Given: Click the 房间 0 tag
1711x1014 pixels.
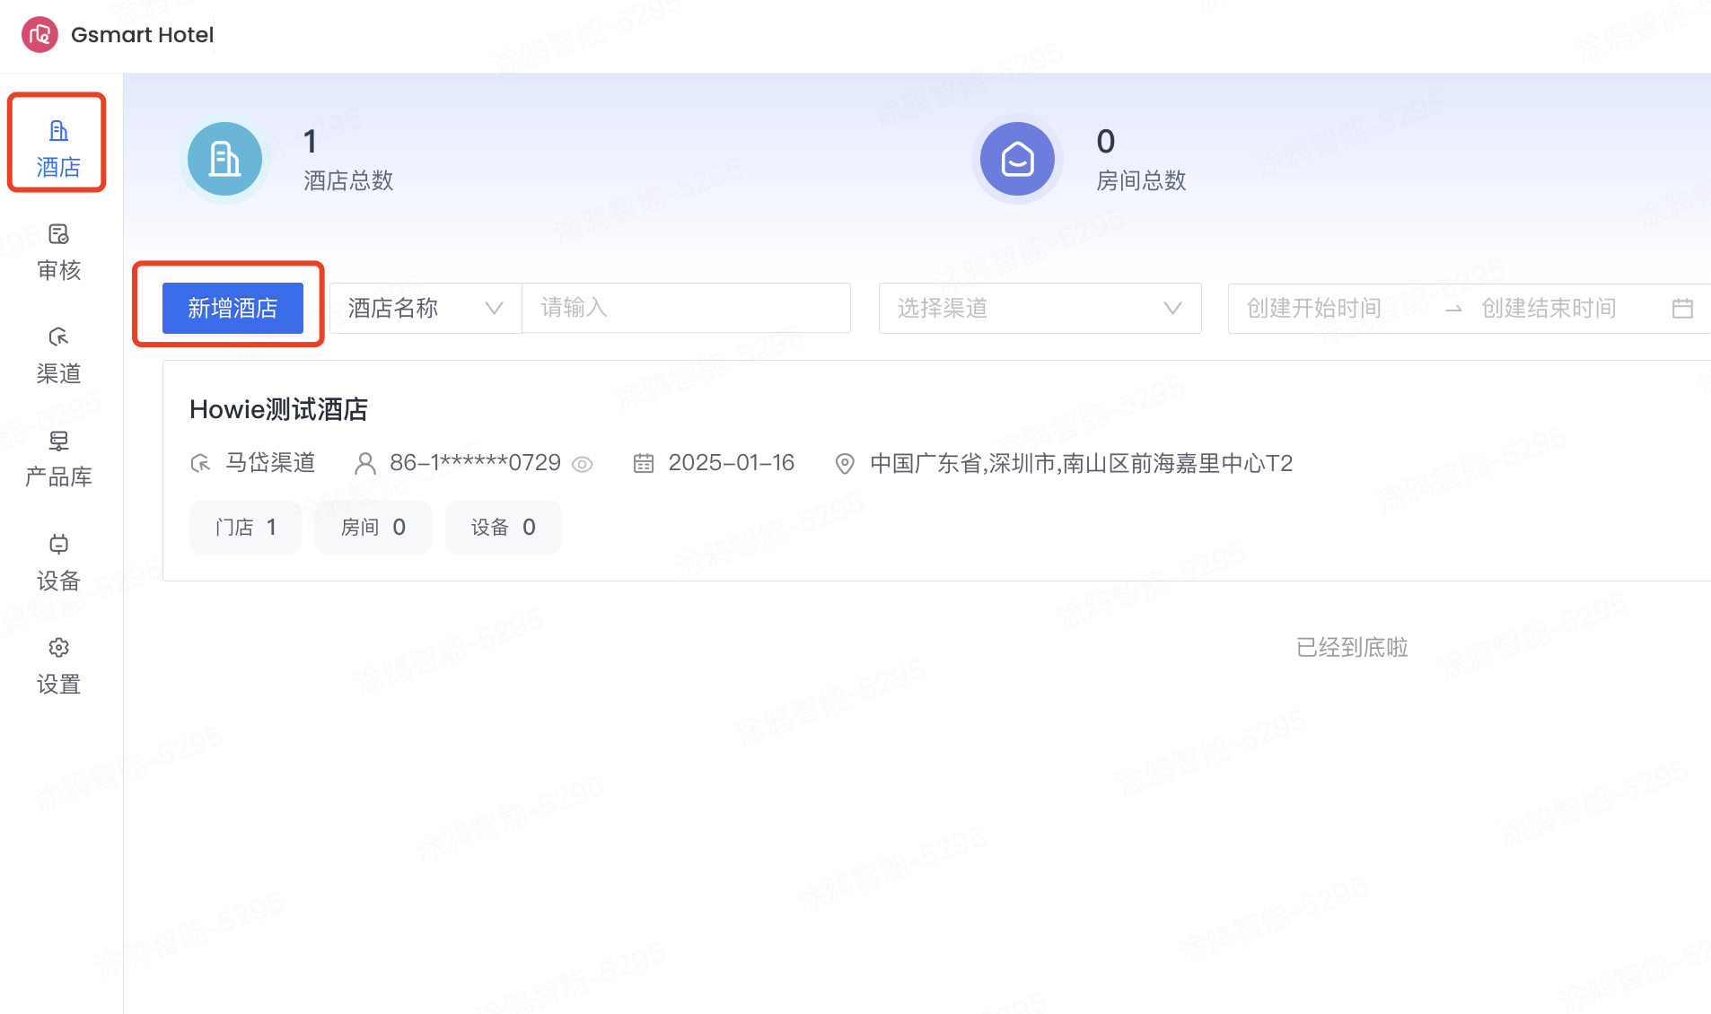Looking at the screenshot, I should 373,527.
